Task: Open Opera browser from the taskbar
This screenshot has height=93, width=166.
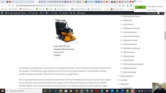Action: coord(97,91)
